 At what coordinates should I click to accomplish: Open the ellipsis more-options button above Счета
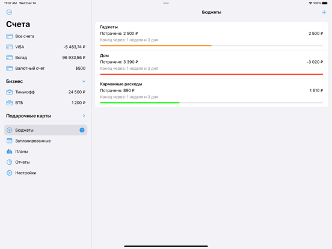9,12
